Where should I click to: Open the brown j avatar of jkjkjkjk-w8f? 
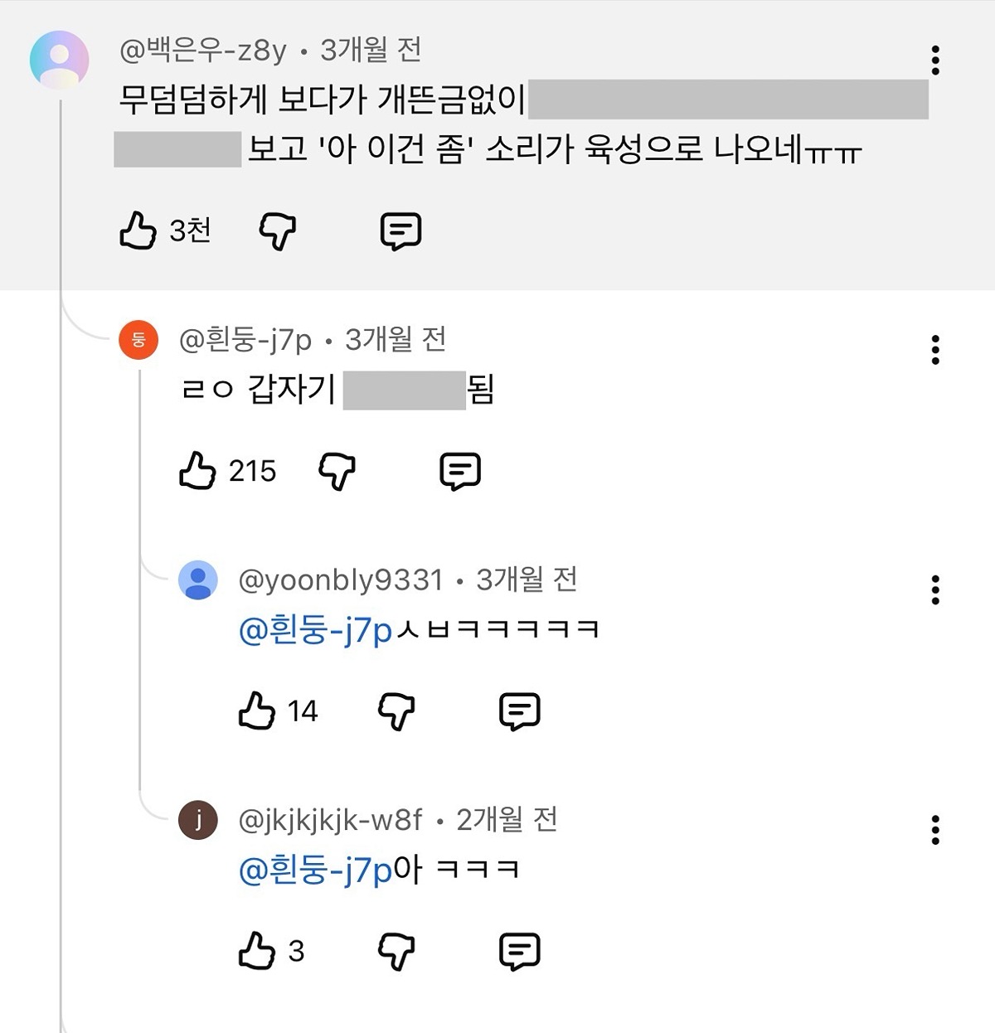pyautogui.click(x=198, y=820)
